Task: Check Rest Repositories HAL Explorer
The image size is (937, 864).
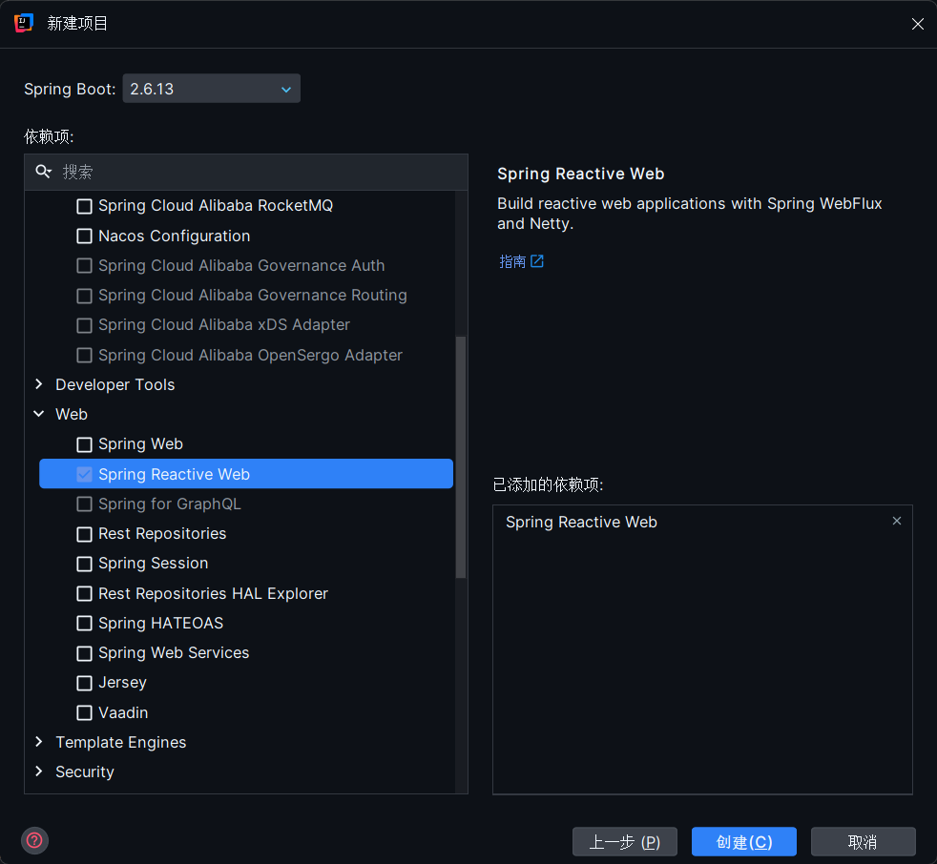Action: [x=84, y=593]
